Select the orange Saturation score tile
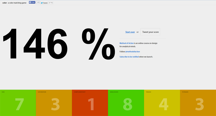The width and height of the screenshot is (216, 116). tap(54, 103)
